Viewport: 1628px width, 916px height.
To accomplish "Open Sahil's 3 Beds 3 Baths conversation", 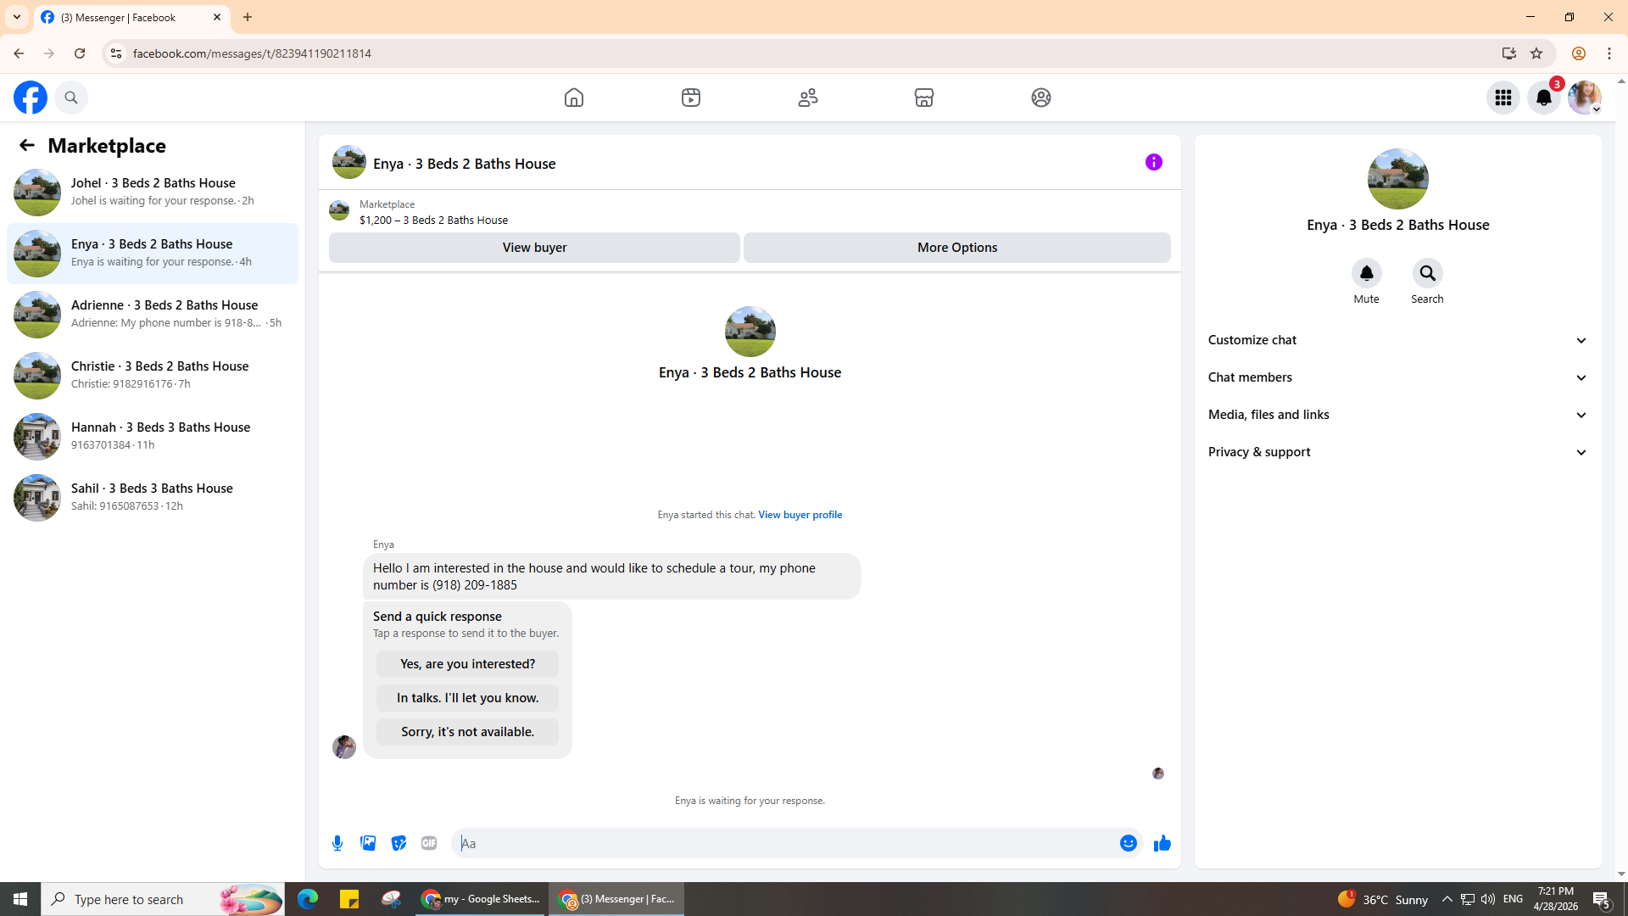I will coord(153,498).
